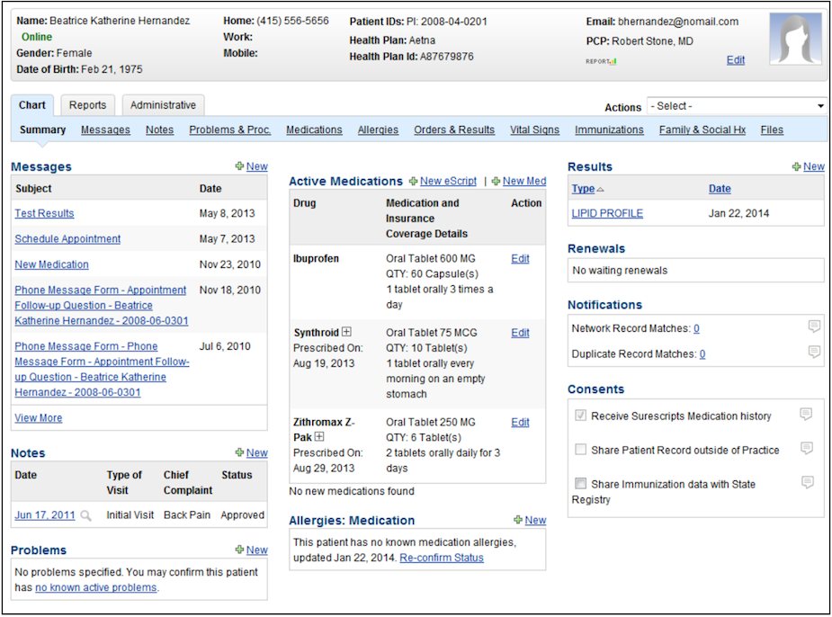832x617 pixels.
Task: Check Share Immunization data with State Registry
Action: [x=581, y=484]
